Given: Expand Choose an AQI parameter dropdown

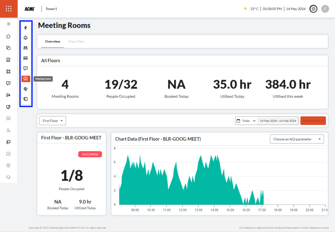Looking at the screenshot, I should 297,139.
